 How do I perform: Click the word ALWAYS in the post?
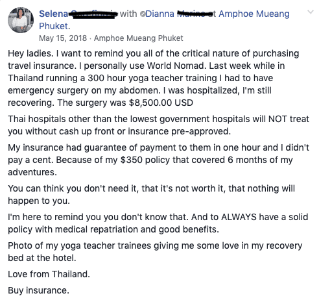pos(239,217)
